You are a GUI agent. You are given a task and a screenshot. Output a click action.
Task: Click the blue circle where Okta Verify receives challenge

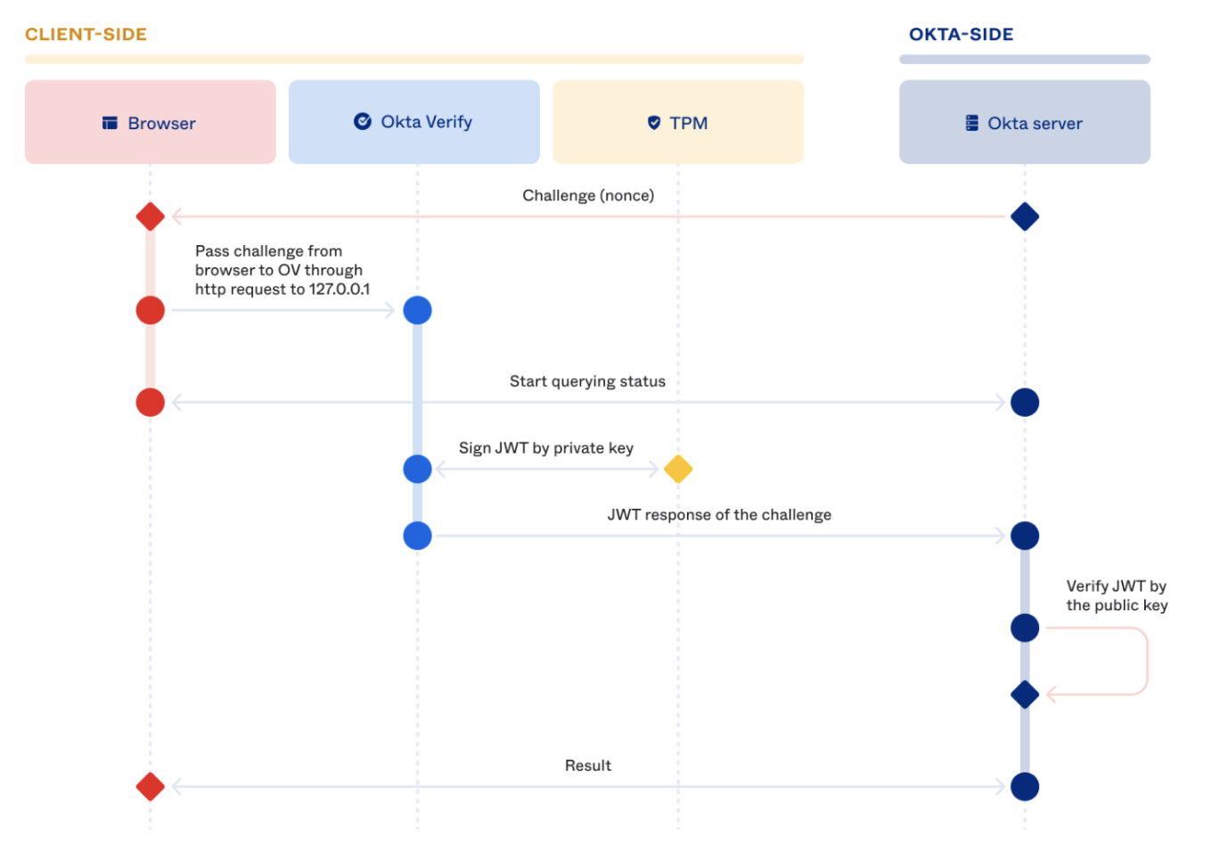pyautogui.click(x=417, y=310)
